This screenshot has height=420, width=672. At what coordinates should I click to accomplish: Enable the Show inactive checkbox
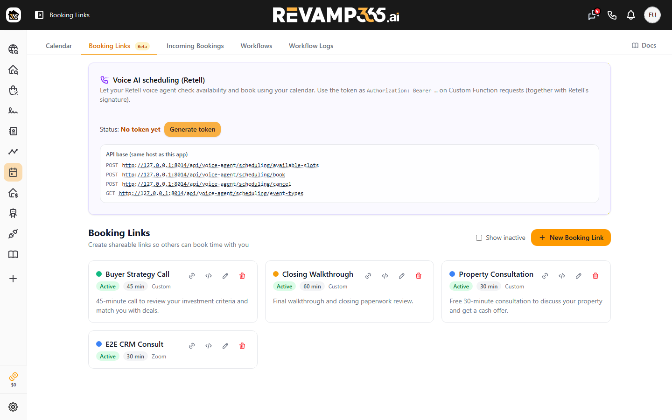[x=479, y=238]
